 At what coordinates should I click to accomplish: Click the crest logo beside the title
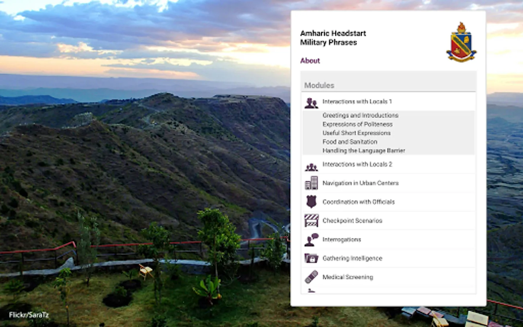pyautogui.click(x=461, y=42)
